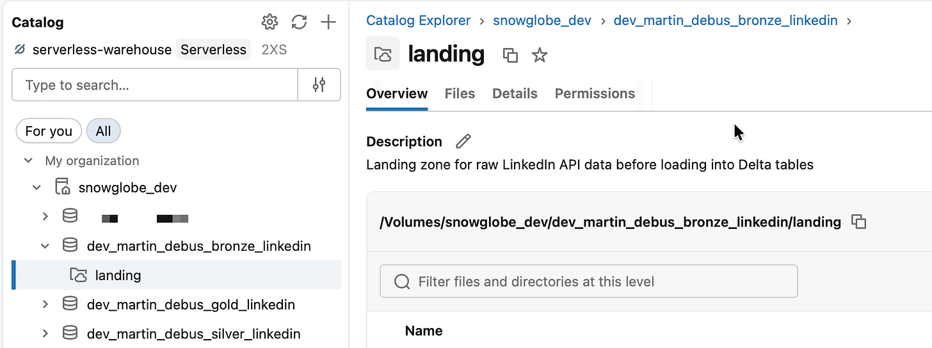This screenshot has width=932, height=348.
Task: Copy landing volume name icon
Action: pyautogui.click(x=510, y=55)
